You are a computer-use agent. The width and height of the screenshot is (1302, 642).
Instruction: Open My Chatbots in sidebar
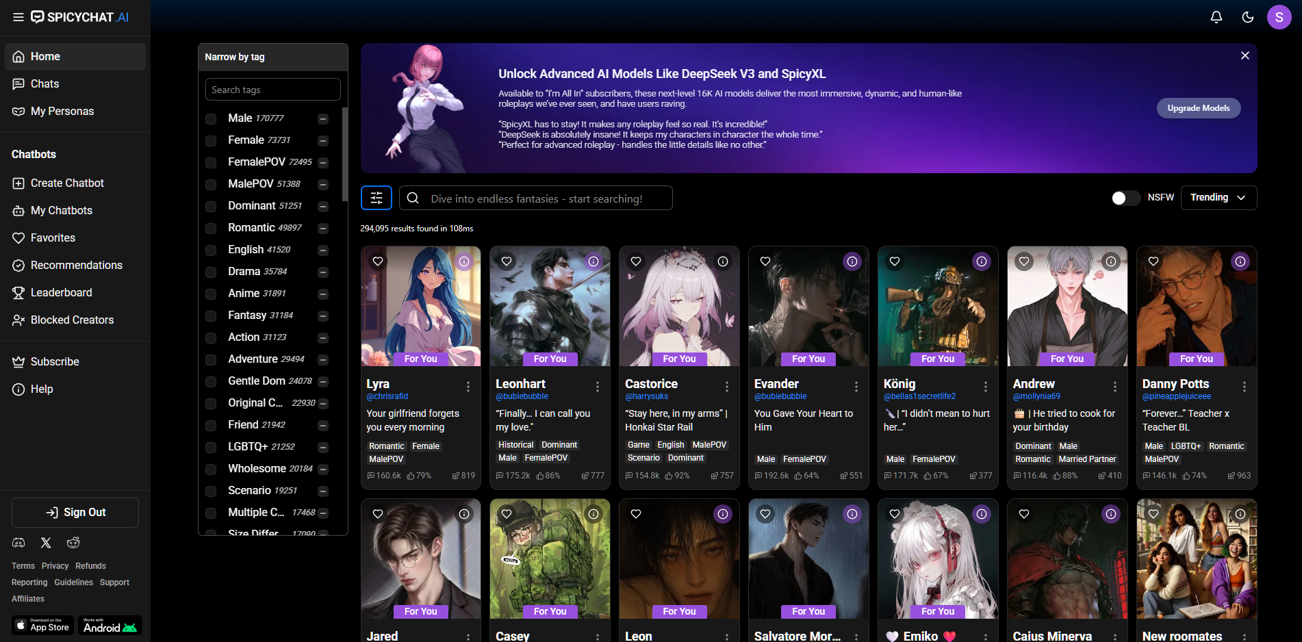(75, 211)
